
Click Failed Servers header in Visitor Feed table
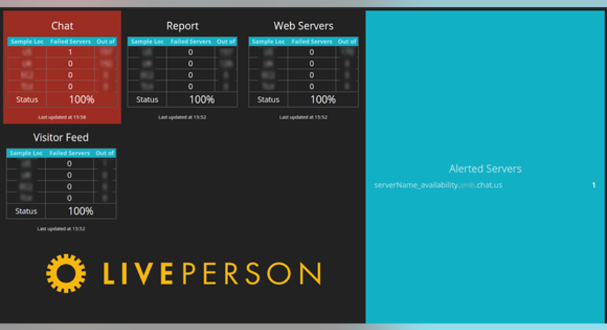(x=69, y=153)
